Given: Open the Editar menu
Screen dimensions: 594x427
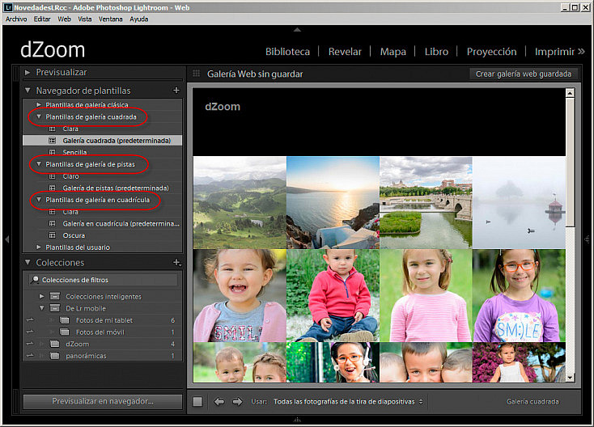Looking at the screenshot, I should (42, 19).
